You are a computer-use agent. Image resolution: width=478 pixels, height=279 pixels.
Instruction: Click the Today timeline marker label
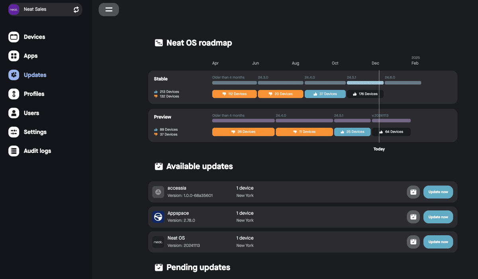tap(379, 149)
